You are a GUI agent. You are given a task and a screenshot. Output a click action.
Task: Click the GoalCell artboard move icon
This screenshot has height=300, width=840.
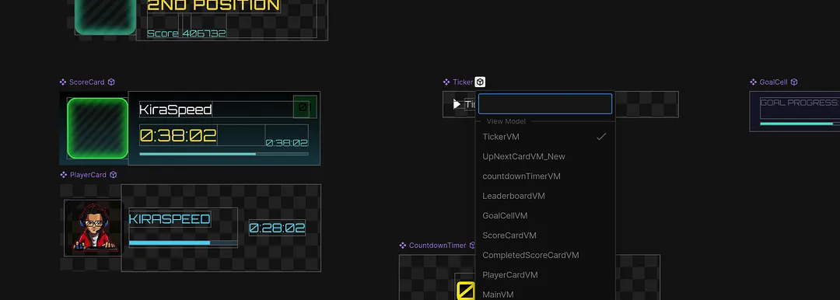click(753, 82)
